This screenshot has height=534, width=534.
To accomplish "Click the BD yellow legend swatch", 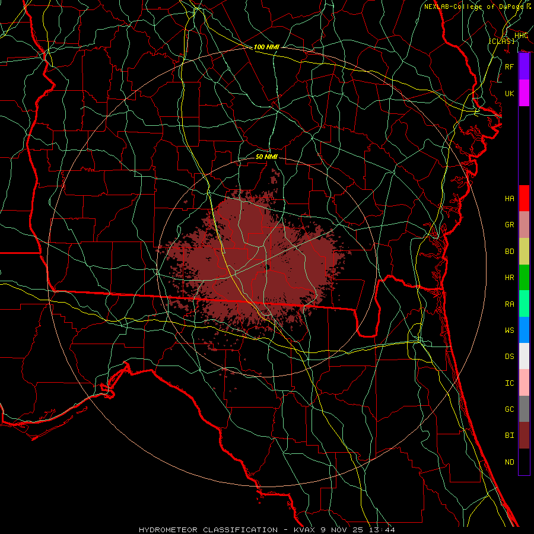I will point(524,252).
